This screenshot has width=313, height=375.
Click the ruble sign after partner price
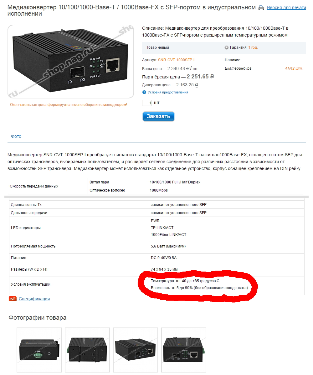pos(212,77)
